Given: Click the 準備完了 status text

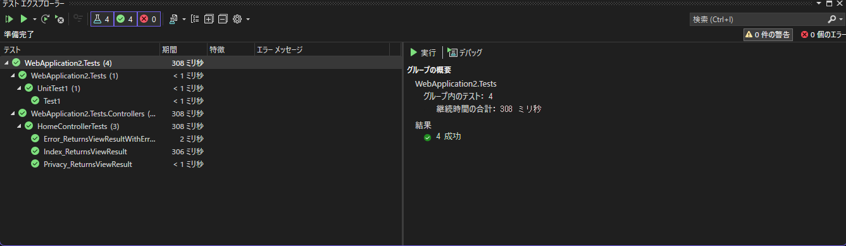Looking at the screenshot, I should pos(20,34).
